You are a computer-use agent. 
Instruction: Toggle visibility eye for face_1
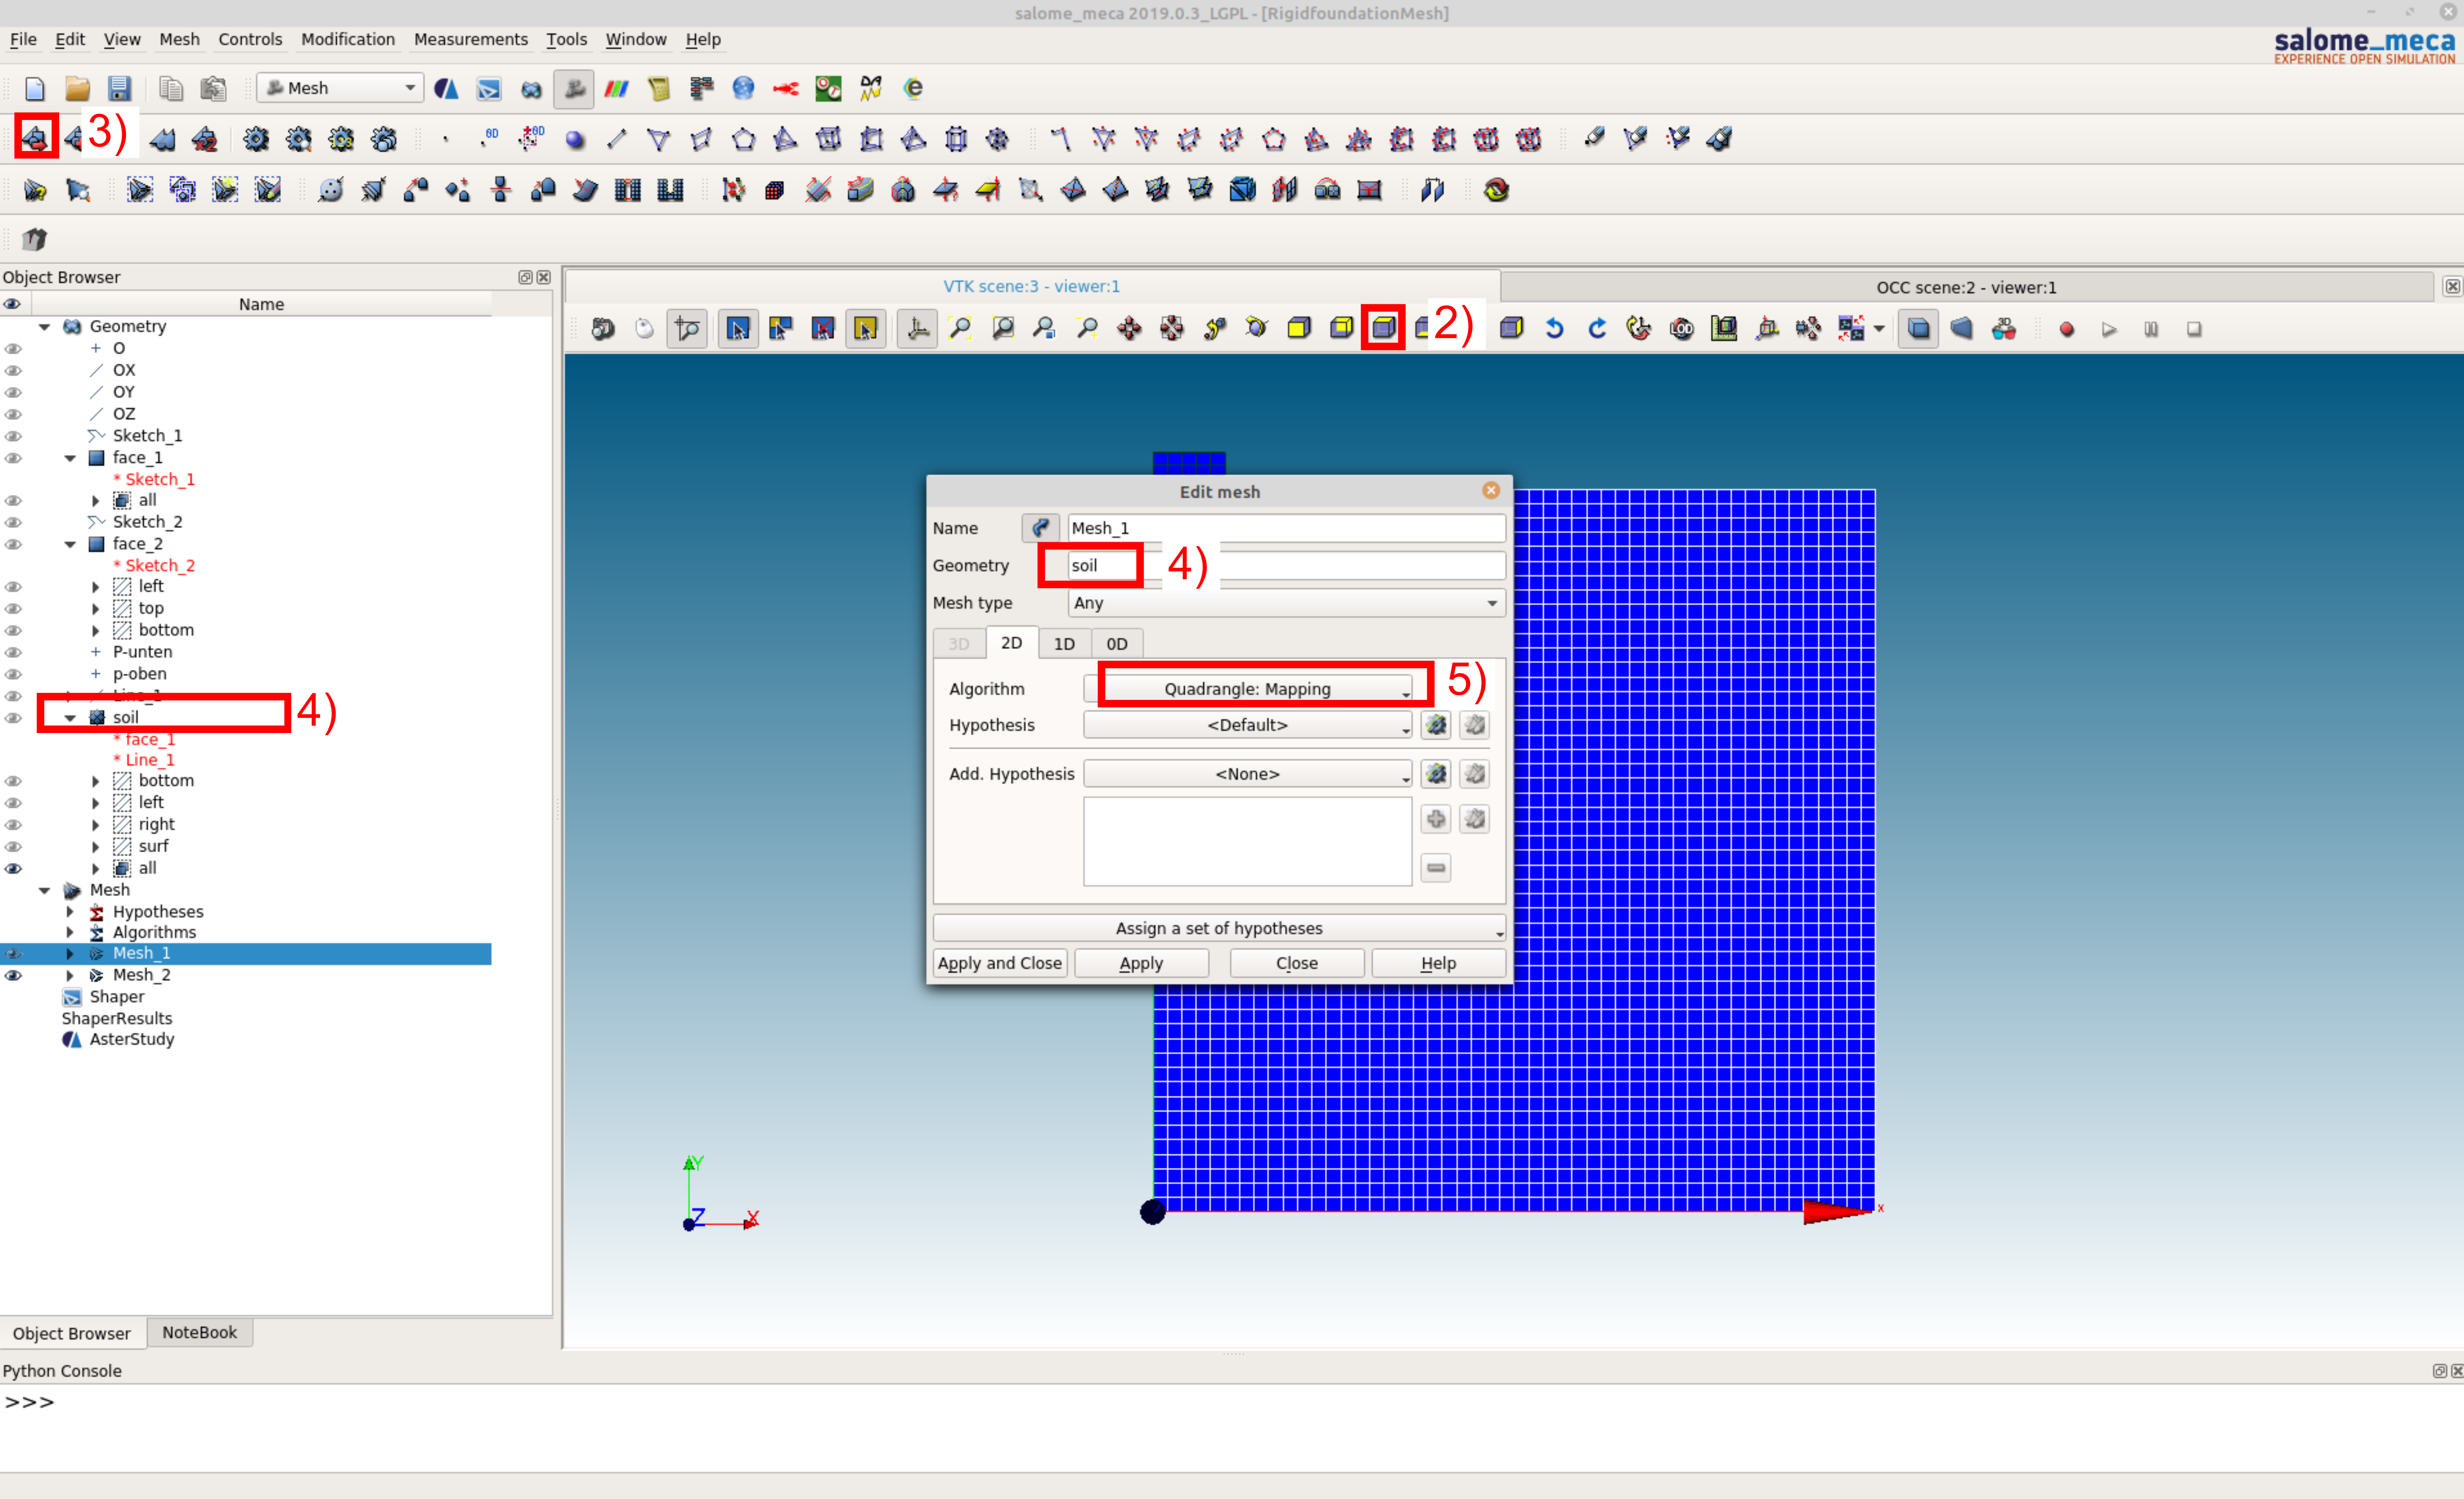click(13, 458)
